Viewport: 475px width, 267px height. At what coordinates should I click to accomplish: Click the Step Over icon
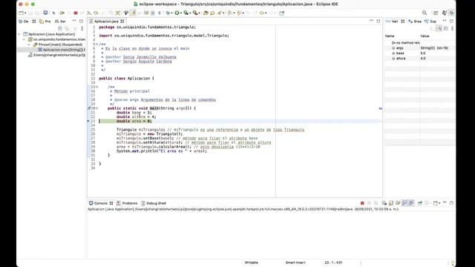(x=96, y=13)
